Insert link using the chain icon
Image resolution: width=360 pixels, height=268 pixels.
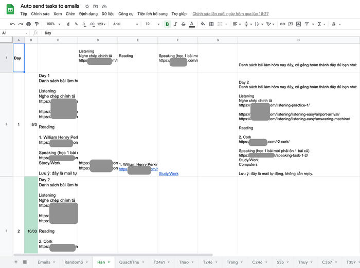point(282,24)
